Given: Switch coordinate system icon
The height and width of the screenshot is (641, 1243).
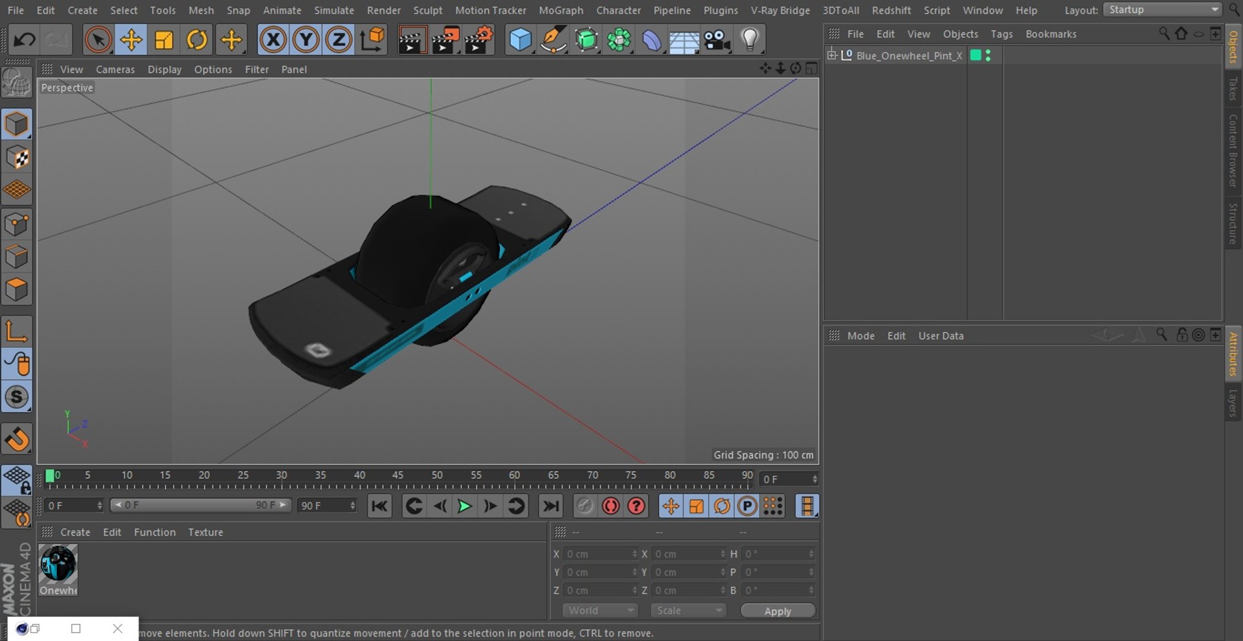Looking at the screenshot, I should 372,40.
